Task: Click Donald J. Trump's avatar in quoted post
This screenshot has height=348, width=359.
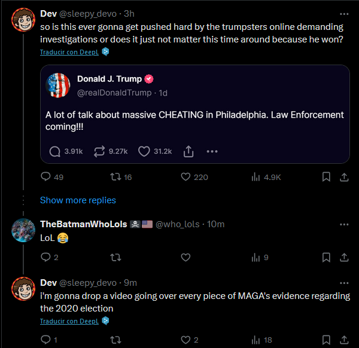Action: click(59, 85)
